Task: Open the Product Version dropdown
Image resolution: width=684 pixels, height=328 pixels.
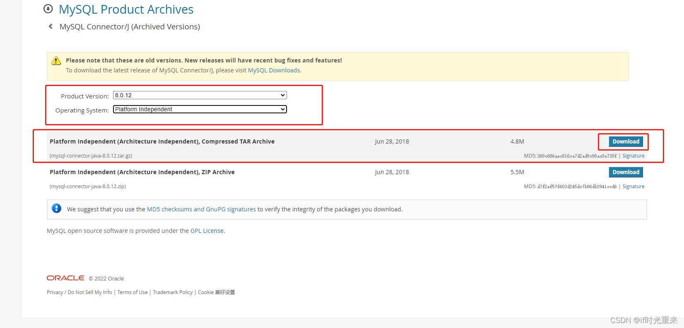Action: [200, 95]
